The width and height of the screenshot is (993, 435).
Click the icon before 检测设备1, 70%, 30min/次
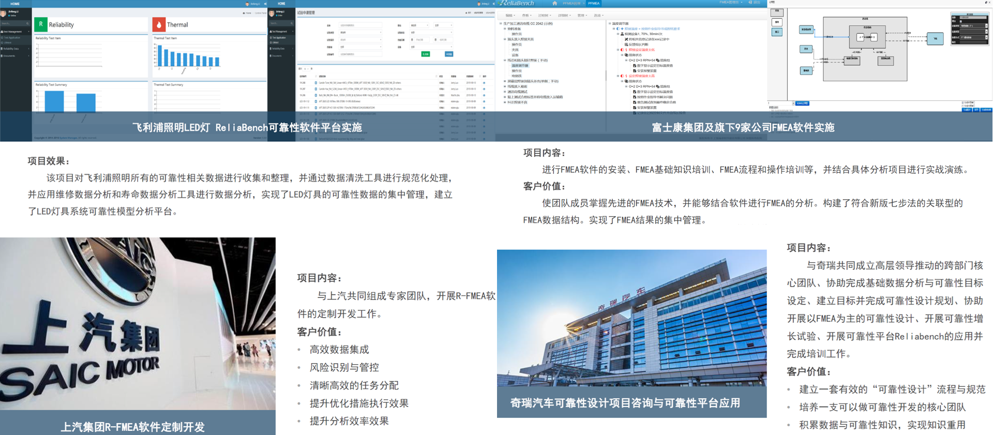coord(622,34)
